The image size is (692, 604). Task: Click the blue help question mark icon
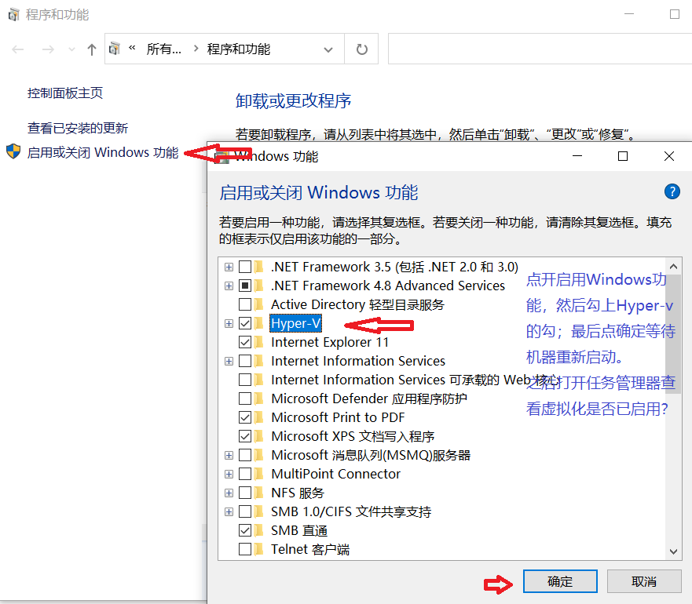click(672, 191)
